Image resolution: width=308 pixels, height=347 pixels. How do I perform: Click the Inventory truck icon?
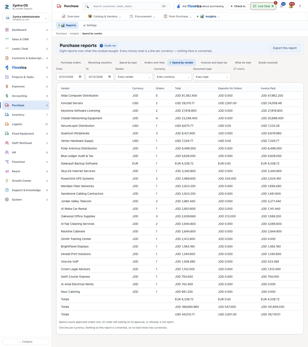click(7, 115)
